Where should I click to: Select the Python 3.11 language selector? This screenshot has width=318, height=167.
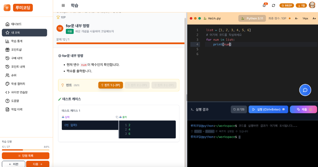coord(252,18)
